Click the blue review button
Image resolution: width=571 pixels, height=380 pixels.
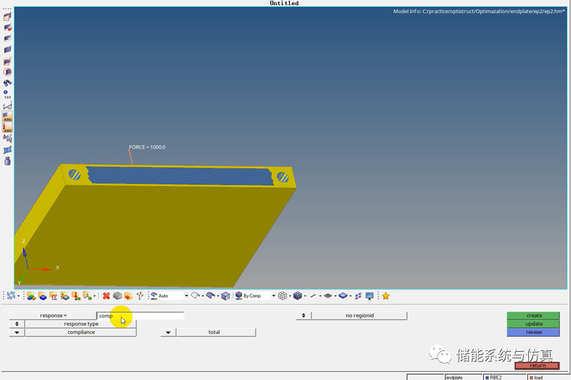coord(533,333)
